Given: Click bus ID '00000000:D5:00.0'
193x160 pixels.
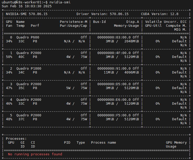Looking at the screenshot, I should pyautogui.click(x=114, y=84).
